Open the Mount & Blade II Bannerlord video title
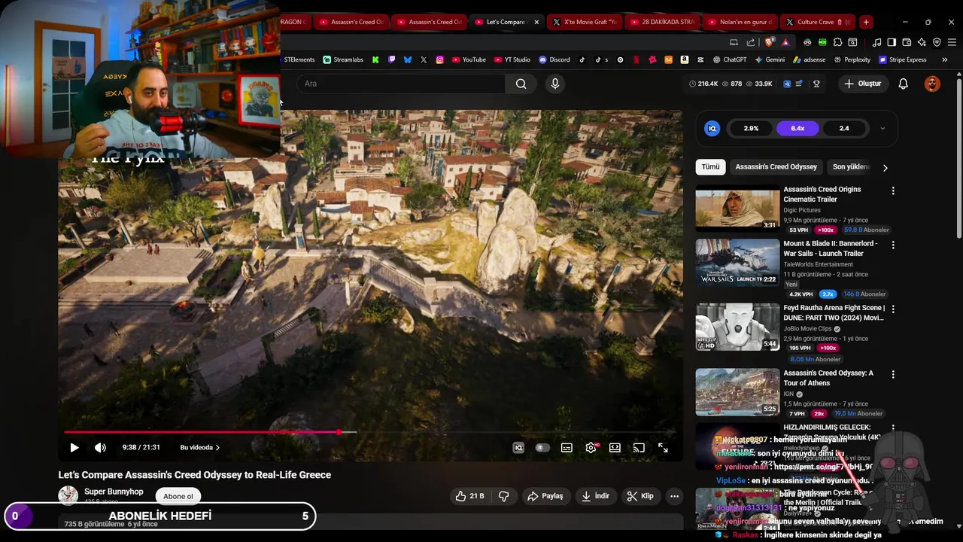 [x=831, y=248]
